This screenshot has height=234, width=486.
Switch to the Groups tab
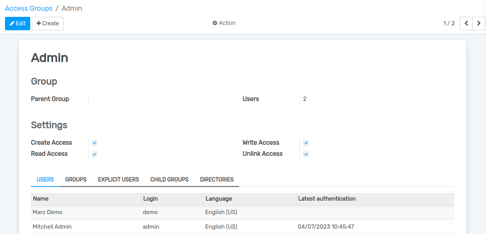click(76, 179)
